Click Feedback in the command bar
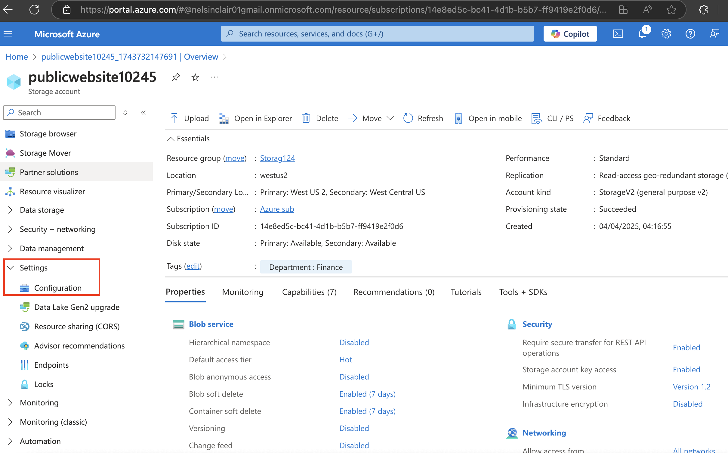This screenshot has height=453, width=728. [x=606, y=118]
